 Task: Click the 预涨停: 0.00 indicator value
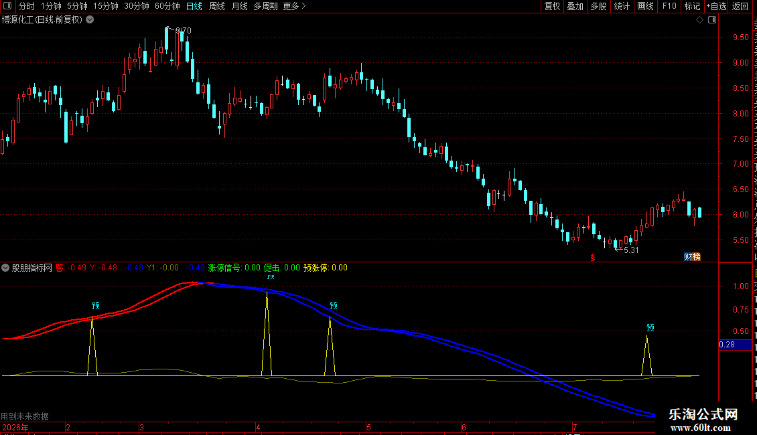(326, 268)
